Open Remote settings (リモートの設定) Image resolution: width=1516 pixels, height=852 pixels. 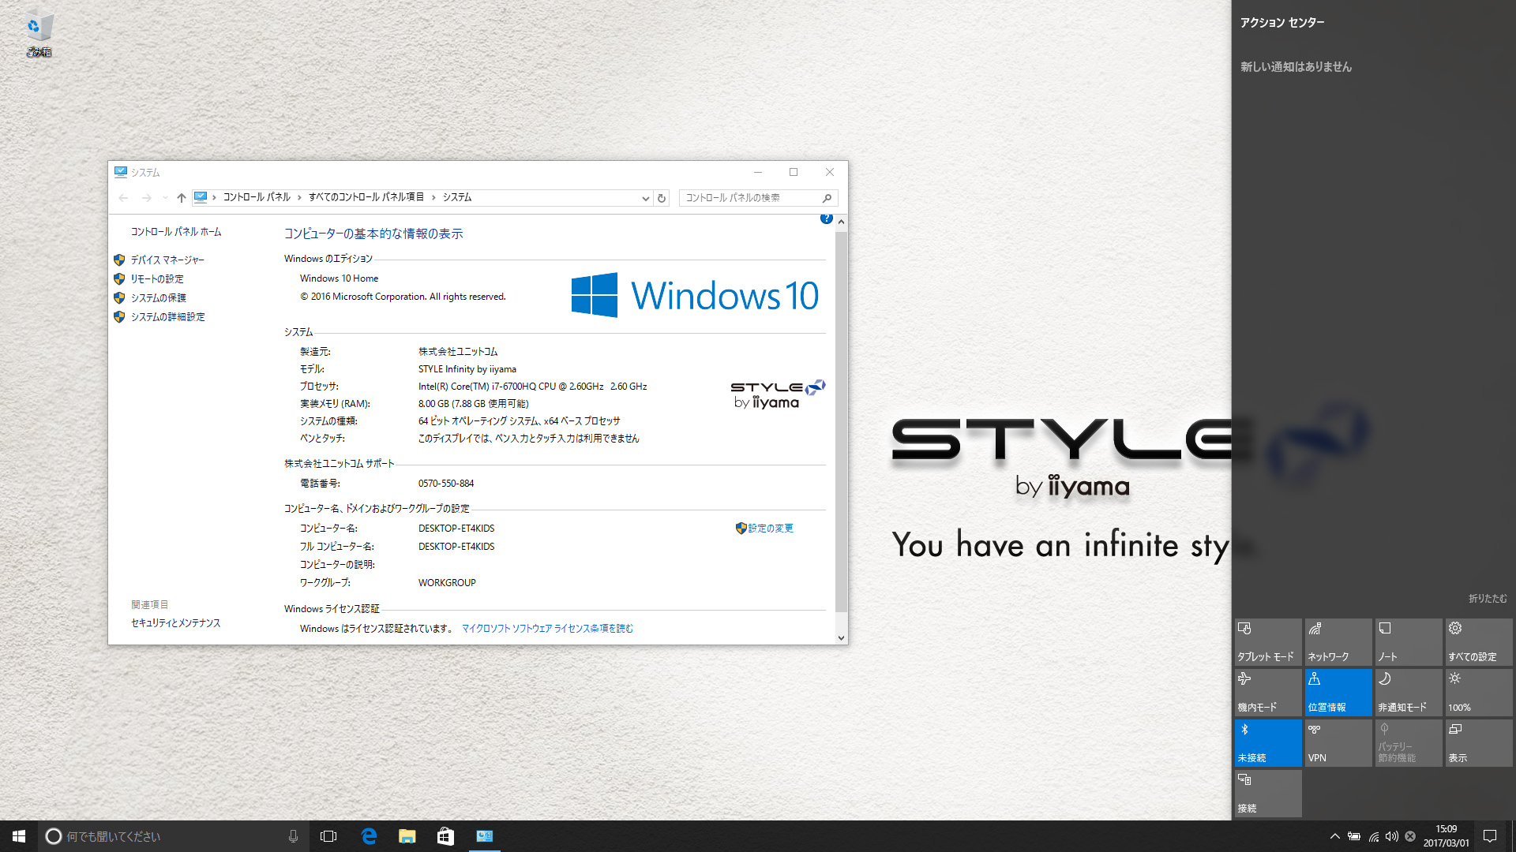pyautogui.click(x=156, y=278)
